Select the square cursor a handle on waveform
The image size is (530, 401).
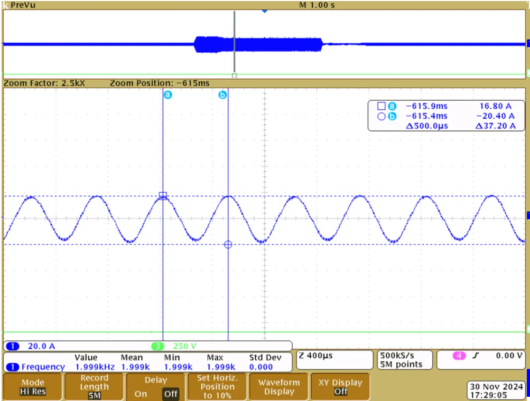click(163, 196)
